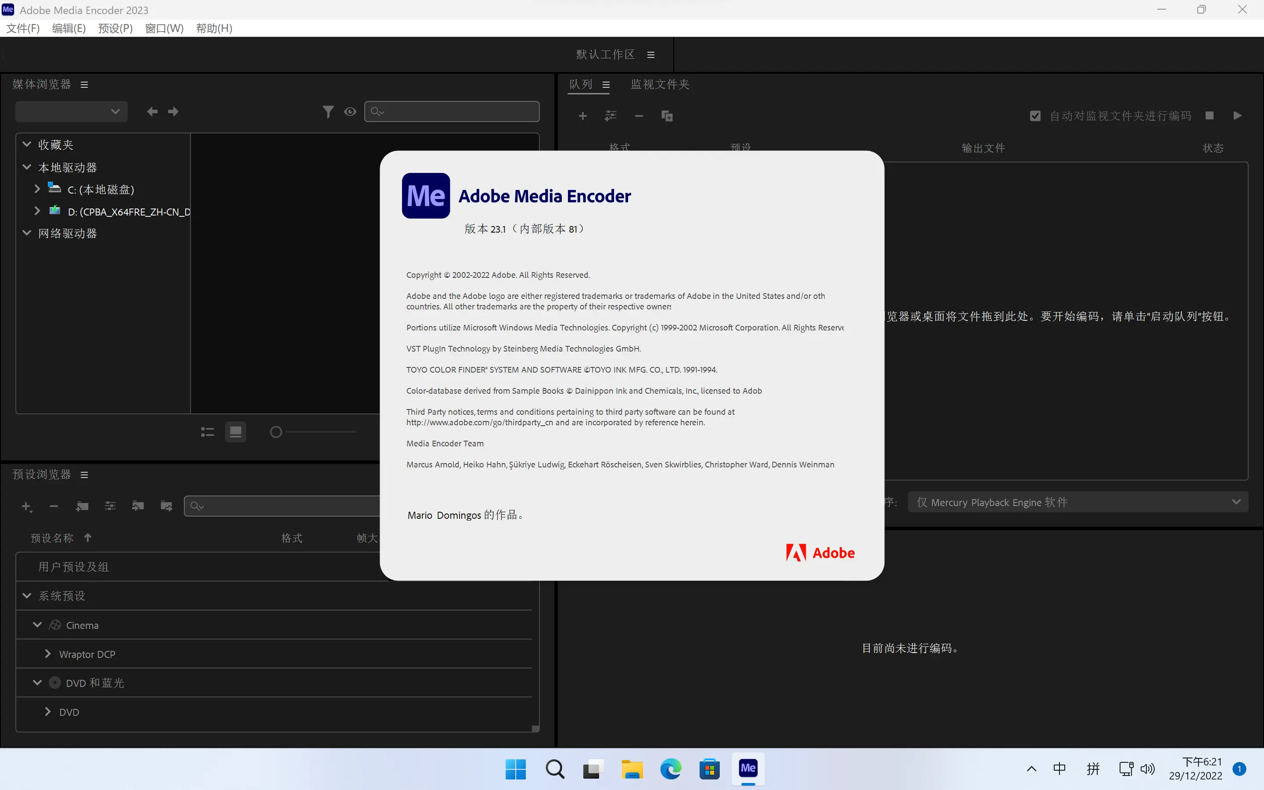The image size is (1264, 790).
Task: Toggle 自动对监视文件夹进行编码 checkbox
Action: coord(1035,116)
